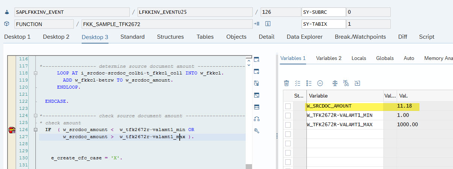Click the select all checklist icon
453x169 pixels.
[298, 83]
